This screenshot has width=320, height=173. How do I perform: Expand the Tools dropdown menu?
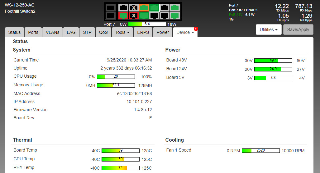pos(122,32)
